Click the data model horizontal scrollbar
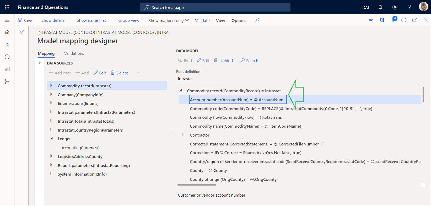Image resolution: width=431 pixels, height=206 pixels. coord(197,185)
